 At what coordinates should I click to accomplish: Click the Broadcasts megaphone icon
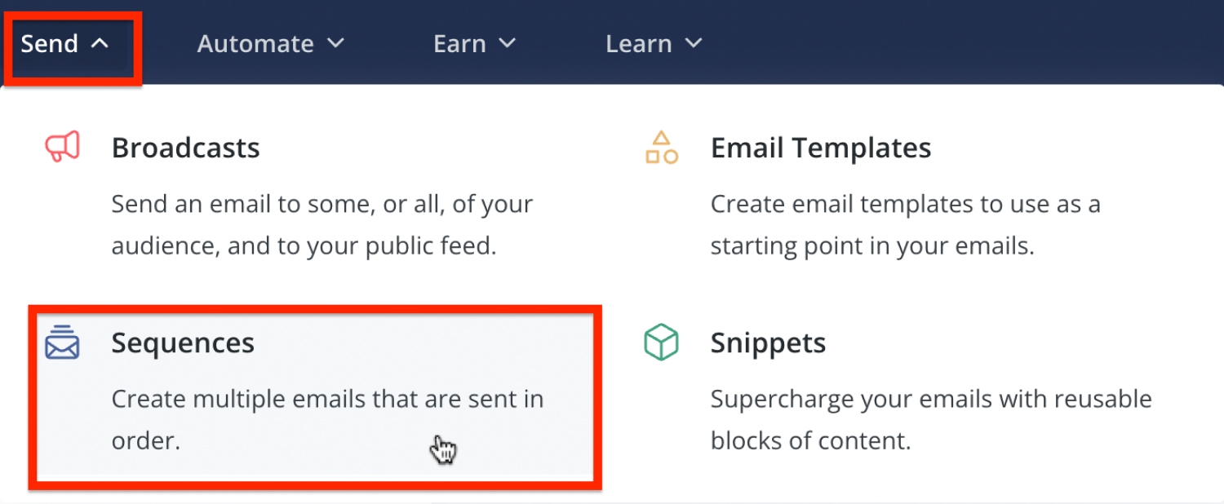pyautogui.click(x=62, y=148)
